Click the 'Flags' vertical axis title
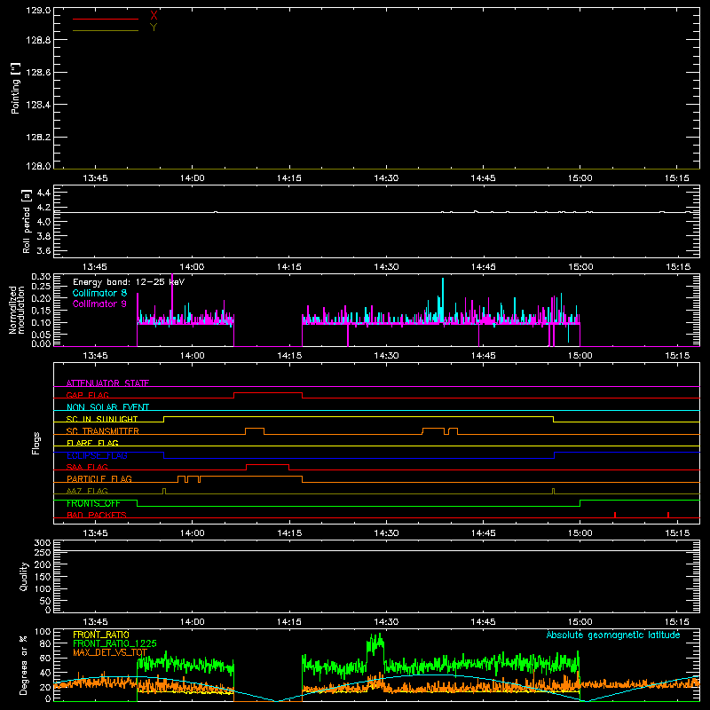This screenshot has height=710, width=710. pyautogui.click(x=36, y=443)
